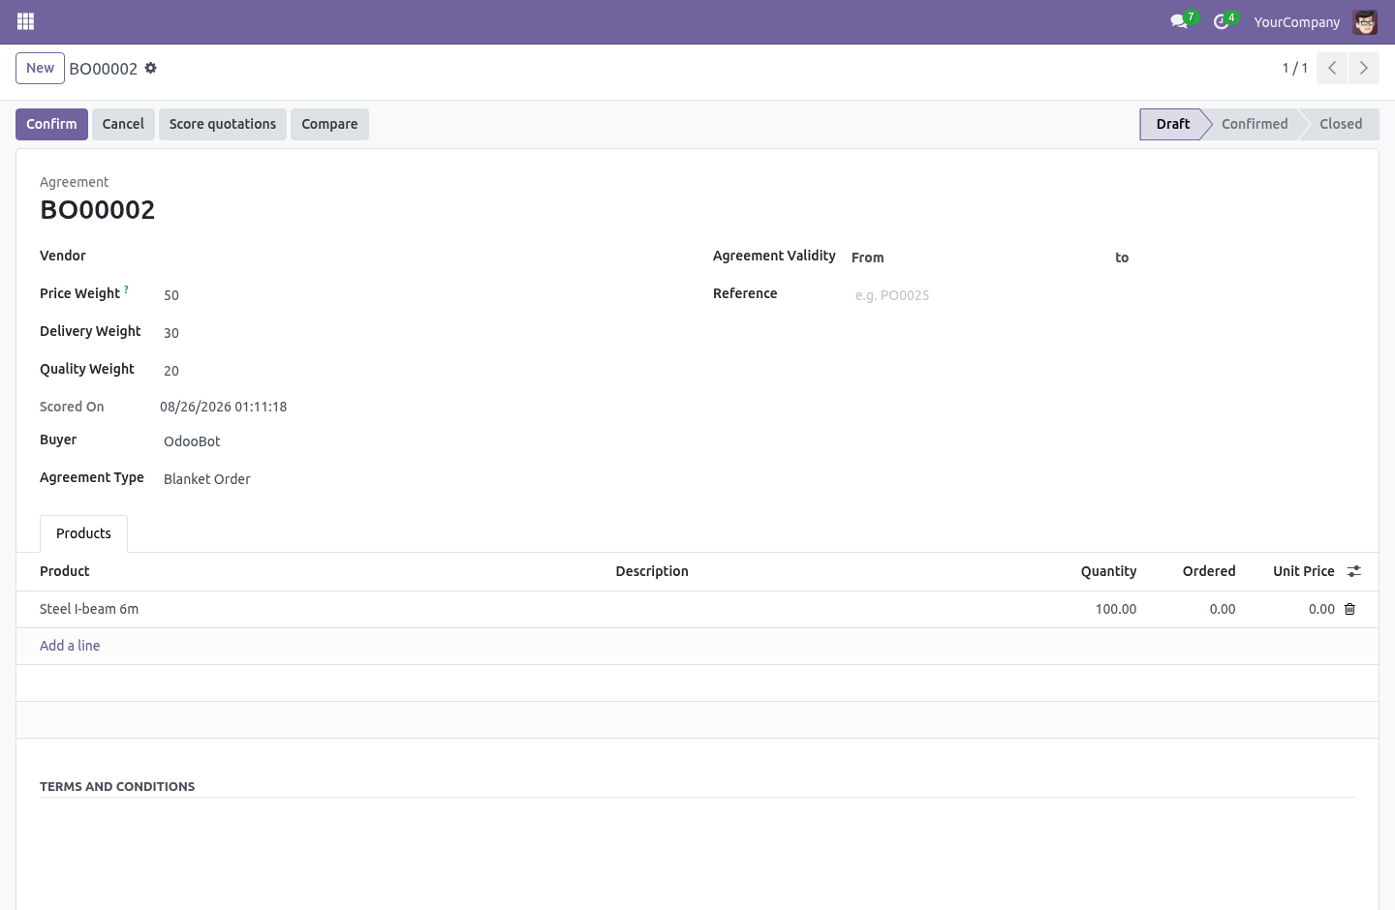Screen dimensions: 1395x910
Task: Edit Quantity cell 100.00
Action: (1099, 609)
